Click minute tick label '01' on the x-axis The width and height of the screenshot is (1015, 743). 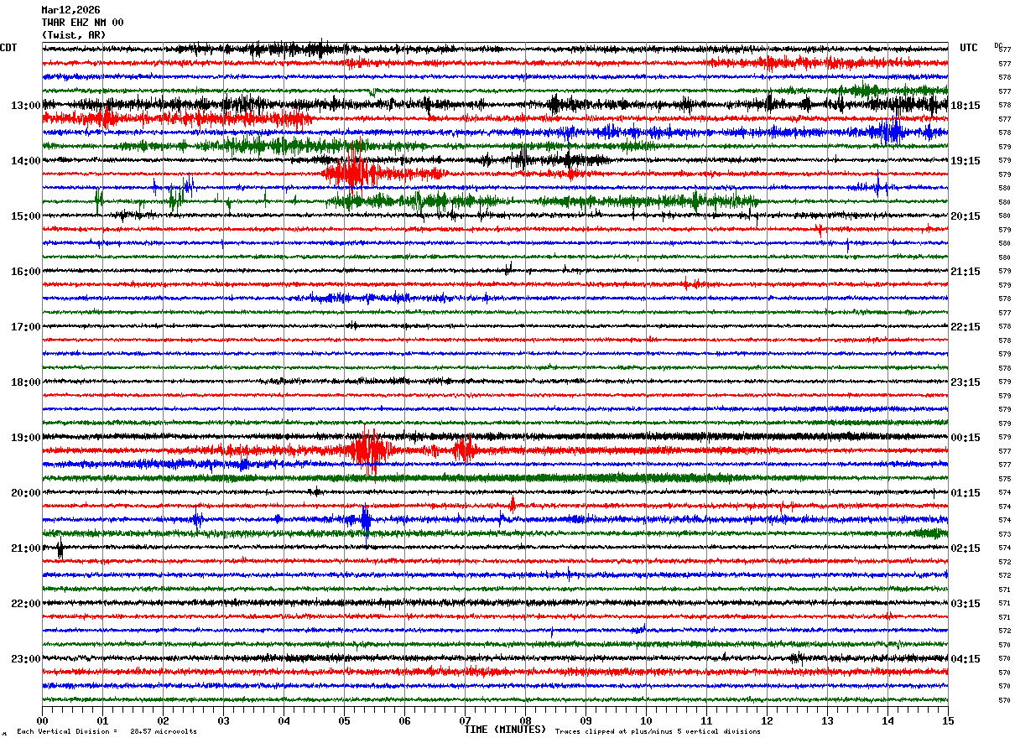pyautogui.click(x=102, y=720)
